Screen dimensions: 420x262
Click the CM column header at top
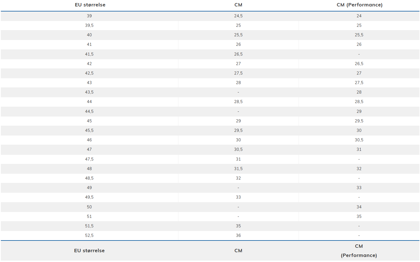(x=238, y=5)
